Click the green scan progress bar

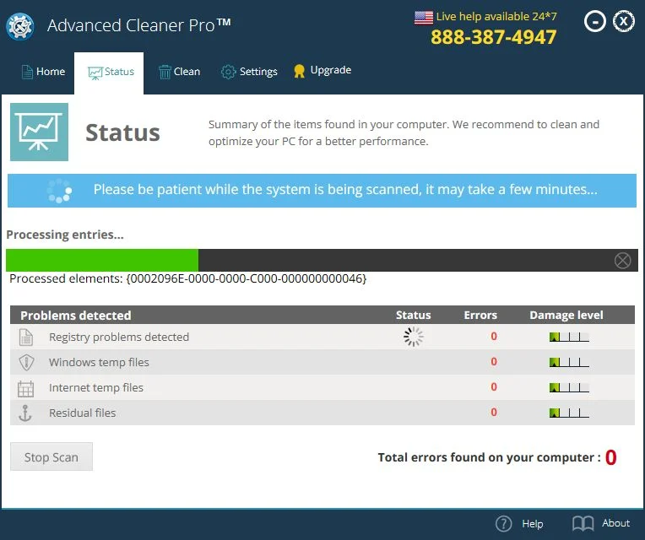click(102, 260)
